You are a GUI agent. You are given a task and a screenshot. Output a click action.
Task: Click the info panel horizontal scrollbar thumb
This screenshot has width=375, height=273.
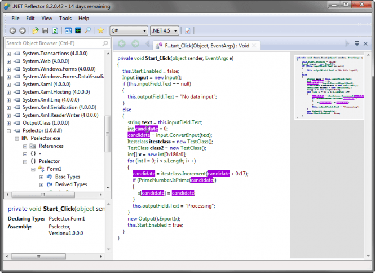[38, 257]
